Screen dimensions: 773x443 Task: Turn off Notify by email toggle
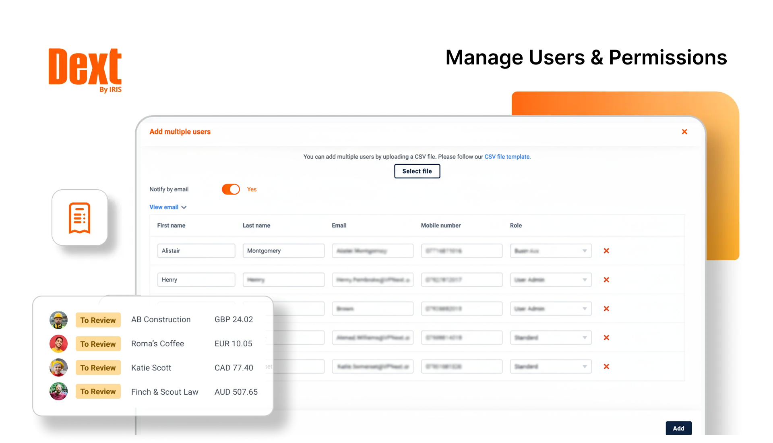coord(231,189)
